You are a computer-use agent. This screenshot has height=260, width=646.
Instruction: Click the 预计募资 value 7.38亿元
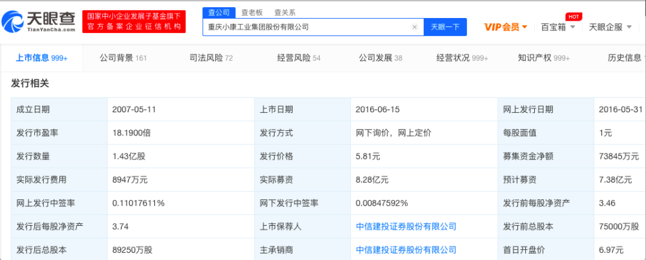[615, 180]
